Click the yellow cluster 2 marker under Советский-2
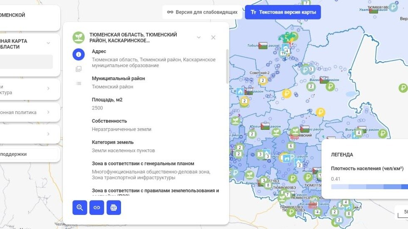 263,80
